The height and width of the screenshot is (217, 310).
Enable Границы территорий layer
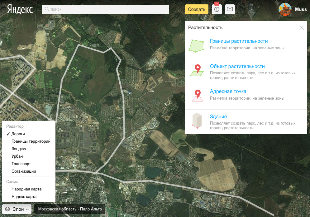tap(31, 141)
